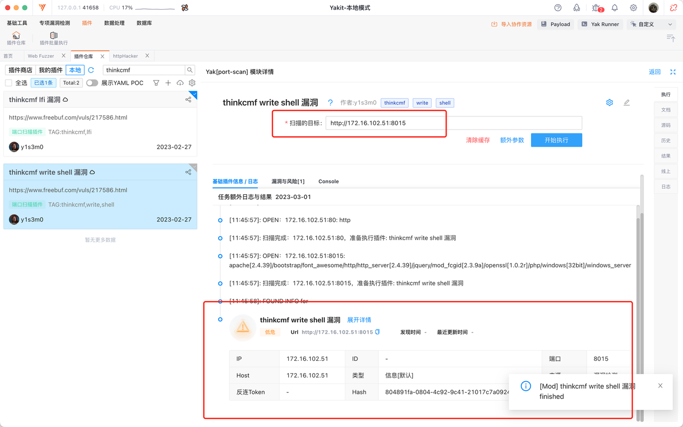
Task: Collapse the toolbar with the sort-up icon
Action: coord(671,37)
